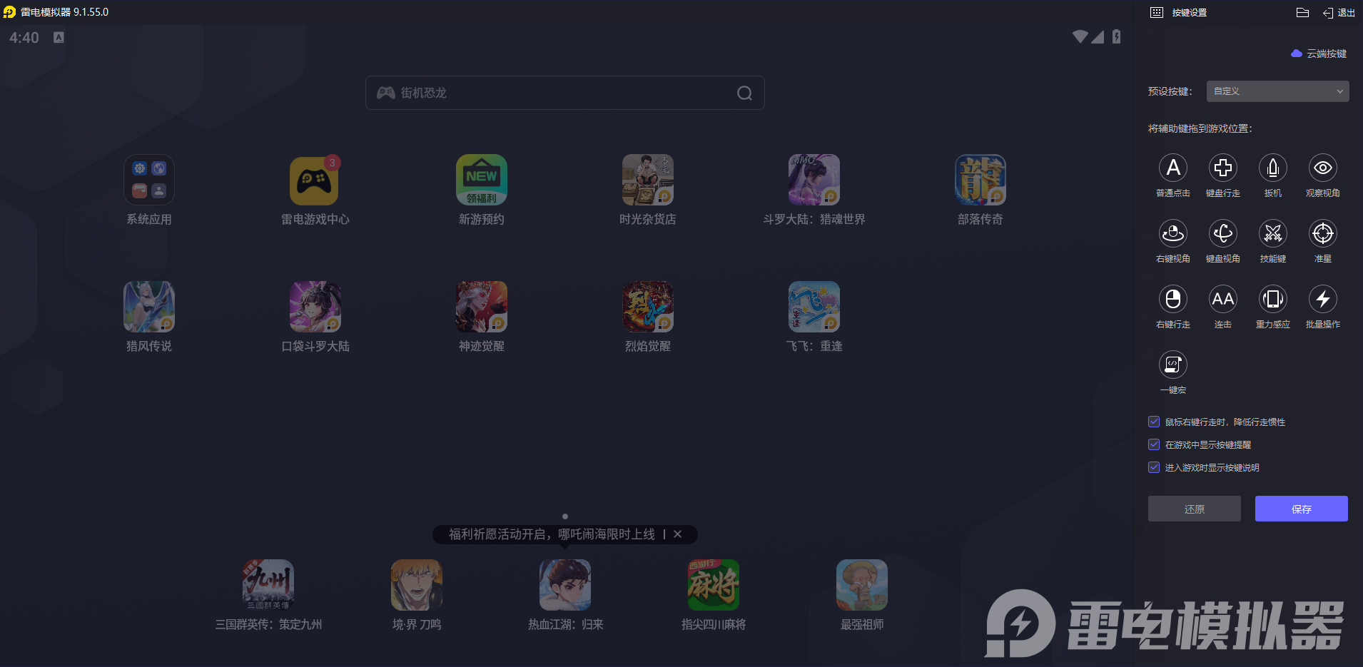Disable 进入游戏时显示按键说明 option

pyautogui.click(x=1154, y=467)
